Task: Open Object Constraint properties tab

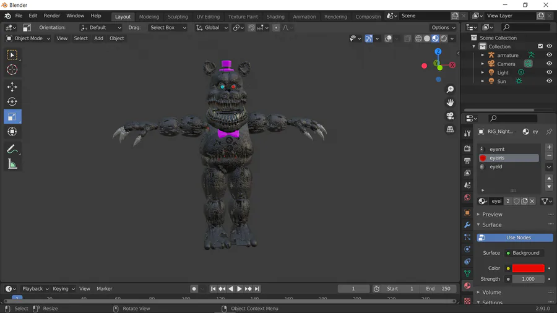Action: [467, 262]
